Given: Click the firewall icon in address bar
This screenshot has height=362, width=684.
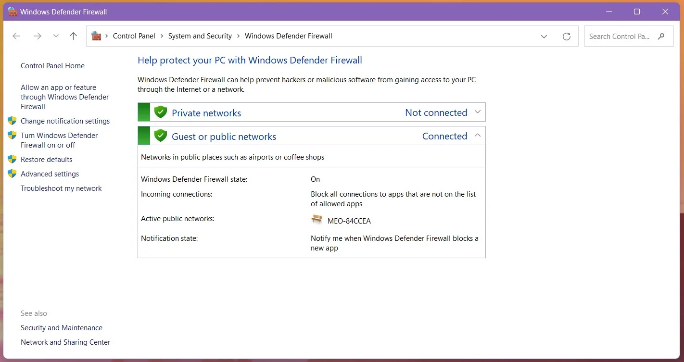Looking at the screenshot, I should [x=96, y=36].
